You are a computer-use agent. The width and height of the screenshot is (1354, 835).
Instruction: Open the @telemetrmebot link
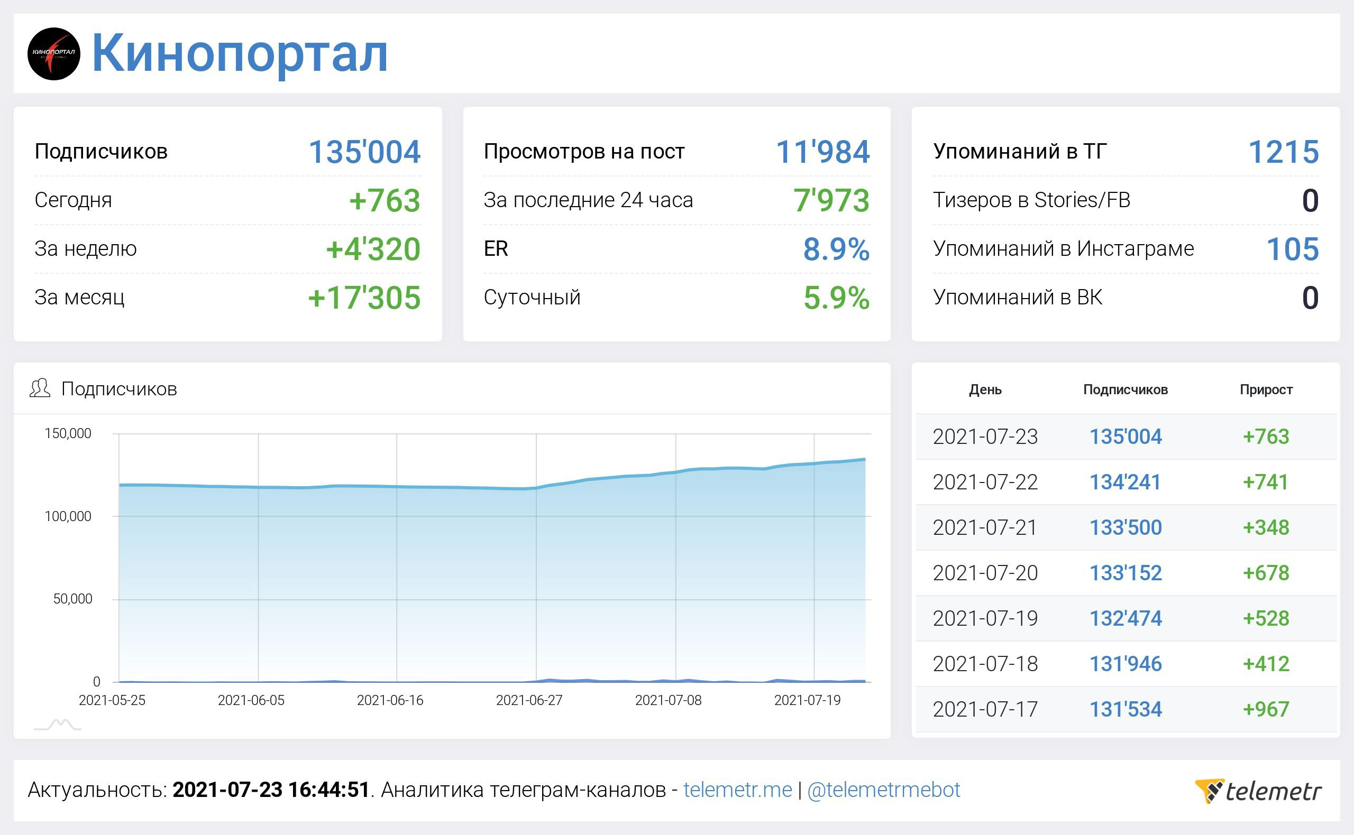(883, 790)
